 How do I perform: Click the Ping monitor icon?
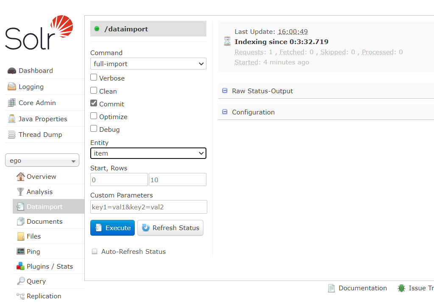click(20, 251)
